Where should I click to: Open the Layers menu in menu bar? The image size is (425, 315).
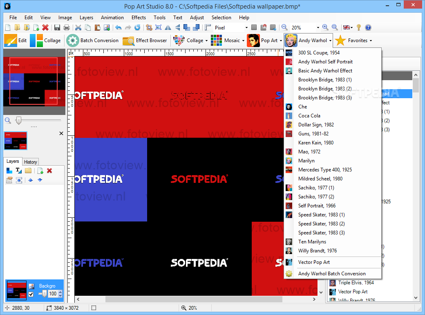tap(86, 18)
